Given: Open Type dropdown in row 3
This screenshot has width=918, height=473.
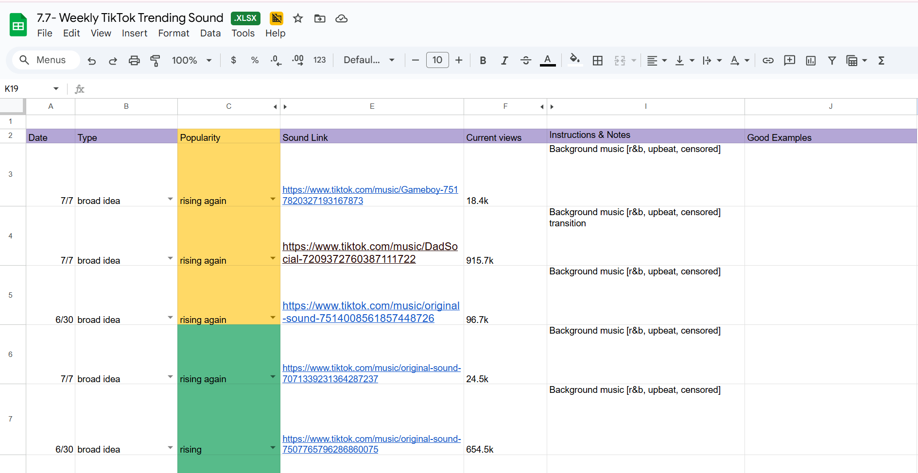Looking at the screenshot, I should (x=170, y=199).
